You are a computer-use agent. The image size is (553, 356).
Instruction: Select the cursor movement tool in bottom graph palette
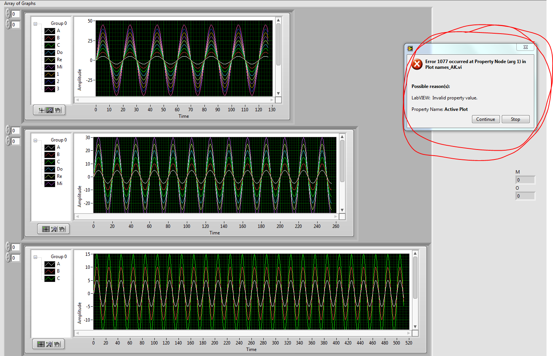[x=41, y=344]
